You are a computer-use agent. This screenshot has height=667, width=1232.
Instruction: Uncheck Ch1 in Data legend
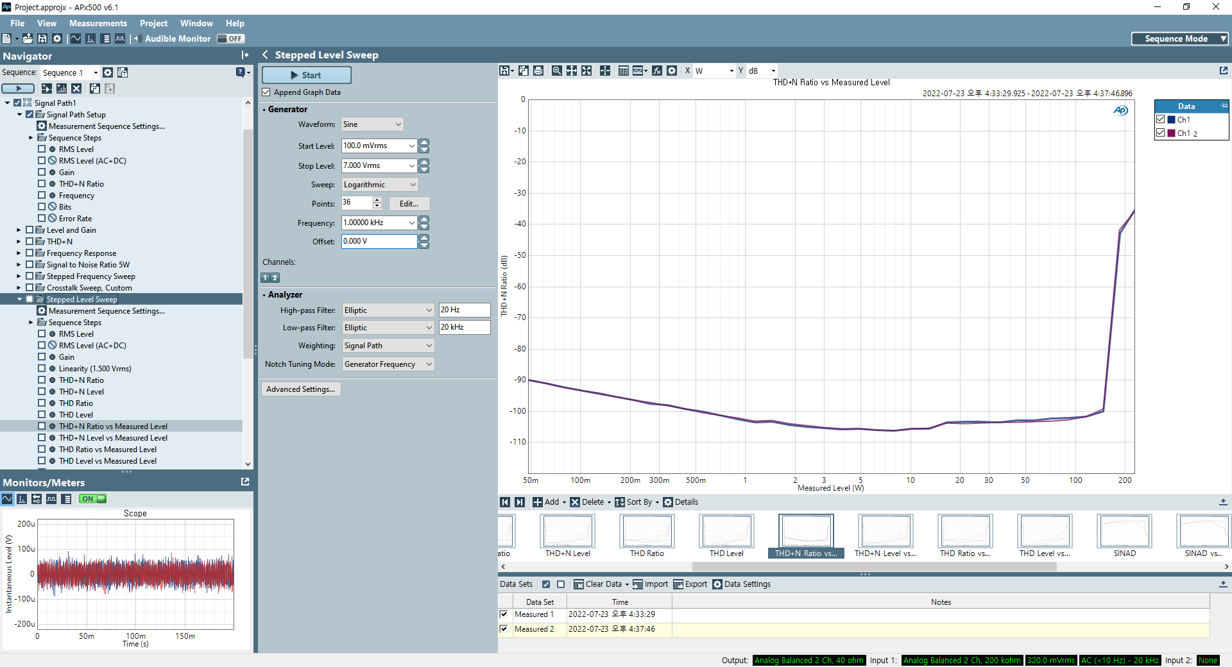coord(1161,119)
